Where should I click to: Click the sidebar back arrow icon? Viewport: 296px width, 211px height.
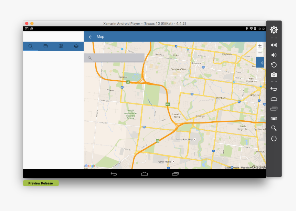click(x=274, y=89)
